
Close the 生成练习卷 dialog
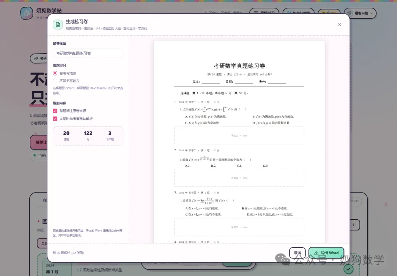(x=340, y=25)
